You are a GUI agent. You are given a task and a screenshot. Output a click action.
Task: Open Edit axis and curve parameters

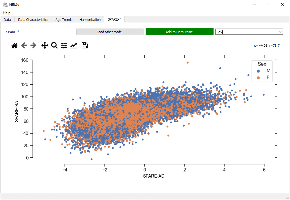[73, 45]
